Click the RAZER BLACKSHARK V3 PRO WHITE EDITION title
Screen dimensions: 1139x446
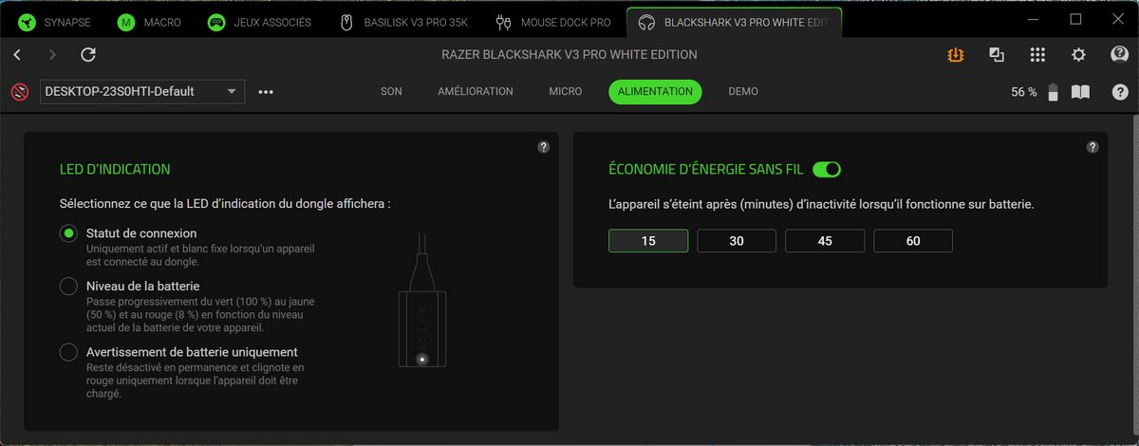click(569, 55)
